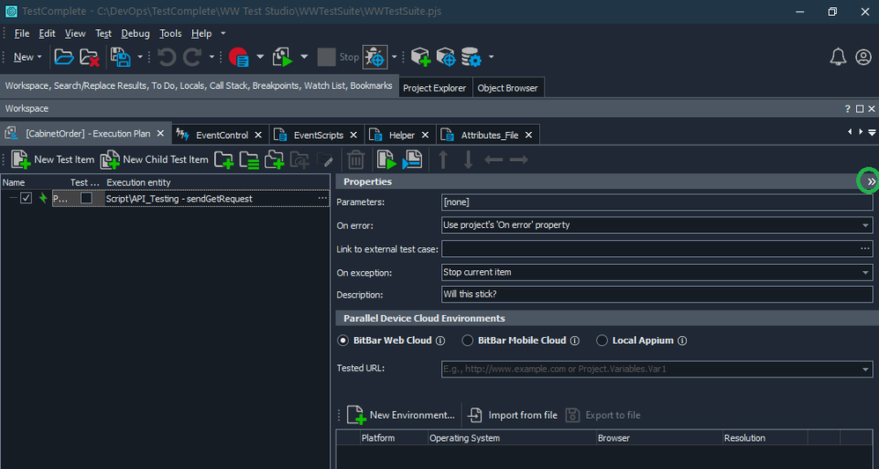This screenshot has height=469, width=879.
Task: Click ellipsis in Link to external test case
Action: [866, 249]
